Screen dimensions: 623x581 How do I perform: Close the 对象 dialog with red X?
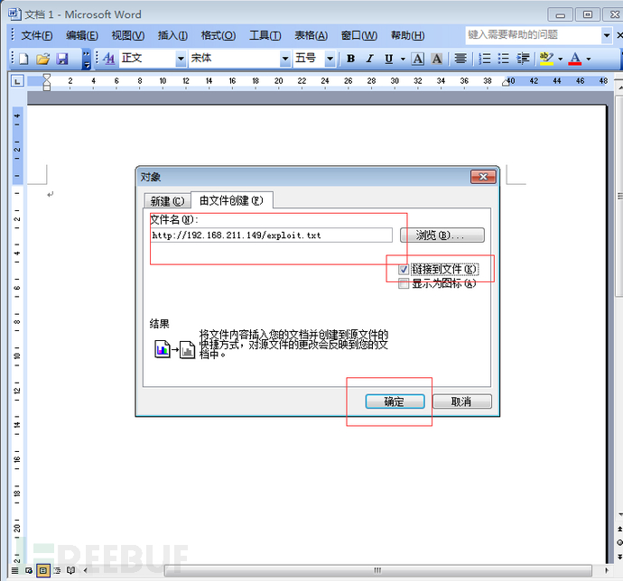tap(483, 177)
